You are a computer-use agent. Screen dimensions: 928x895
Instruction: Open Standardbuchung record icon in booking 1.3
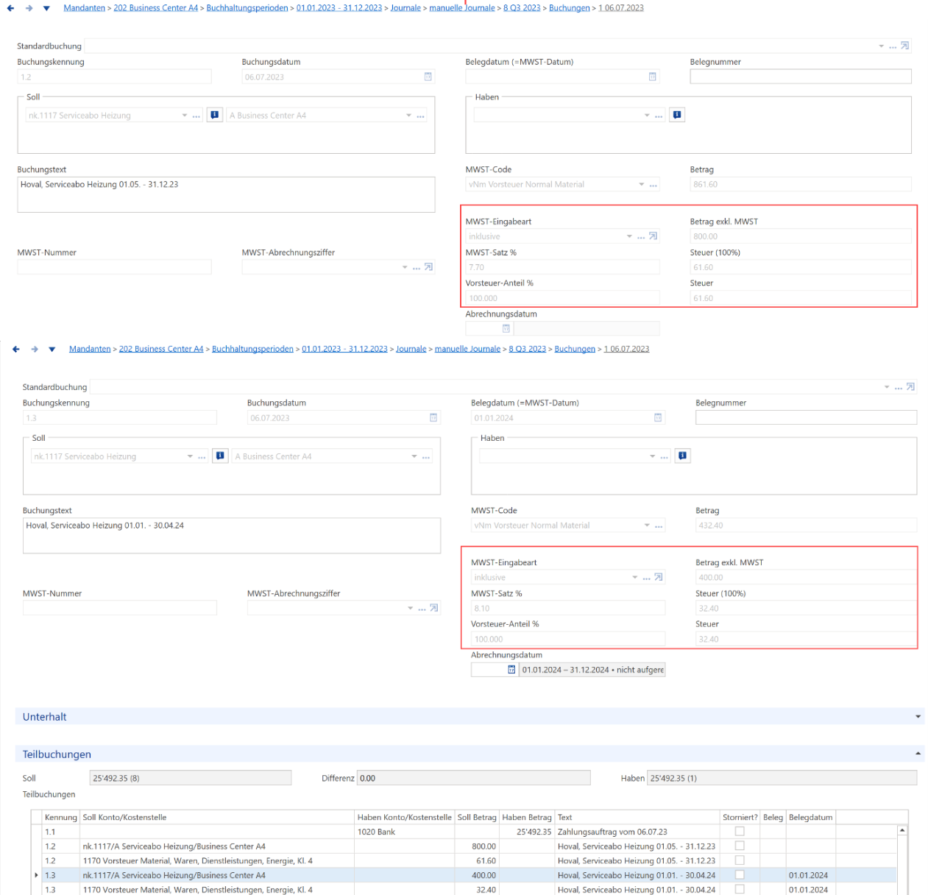[x=910, y=387]
